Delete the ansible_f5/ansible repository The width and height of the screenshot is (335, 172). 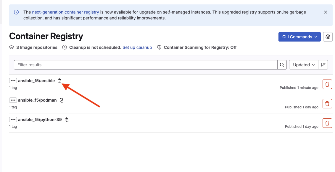327,84
